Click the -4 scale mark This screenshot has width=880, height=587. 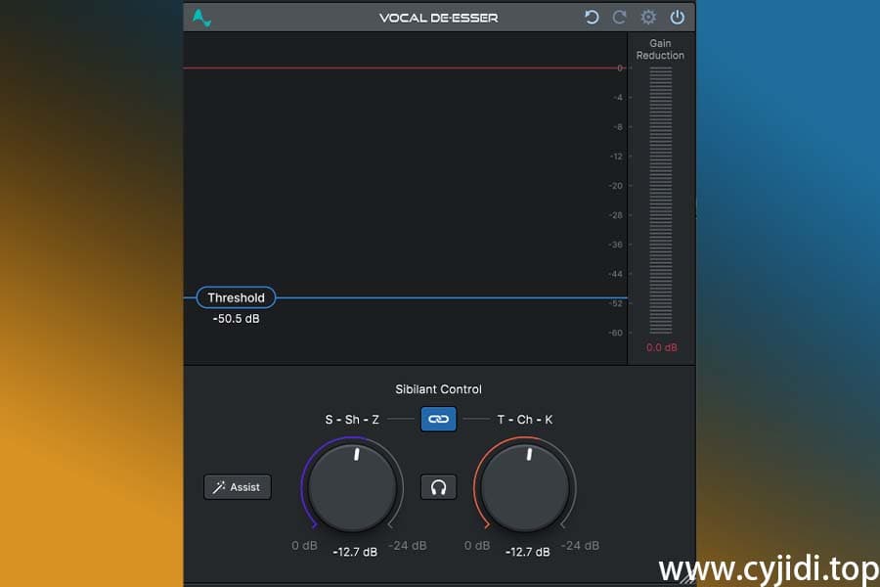coord(618,98)
